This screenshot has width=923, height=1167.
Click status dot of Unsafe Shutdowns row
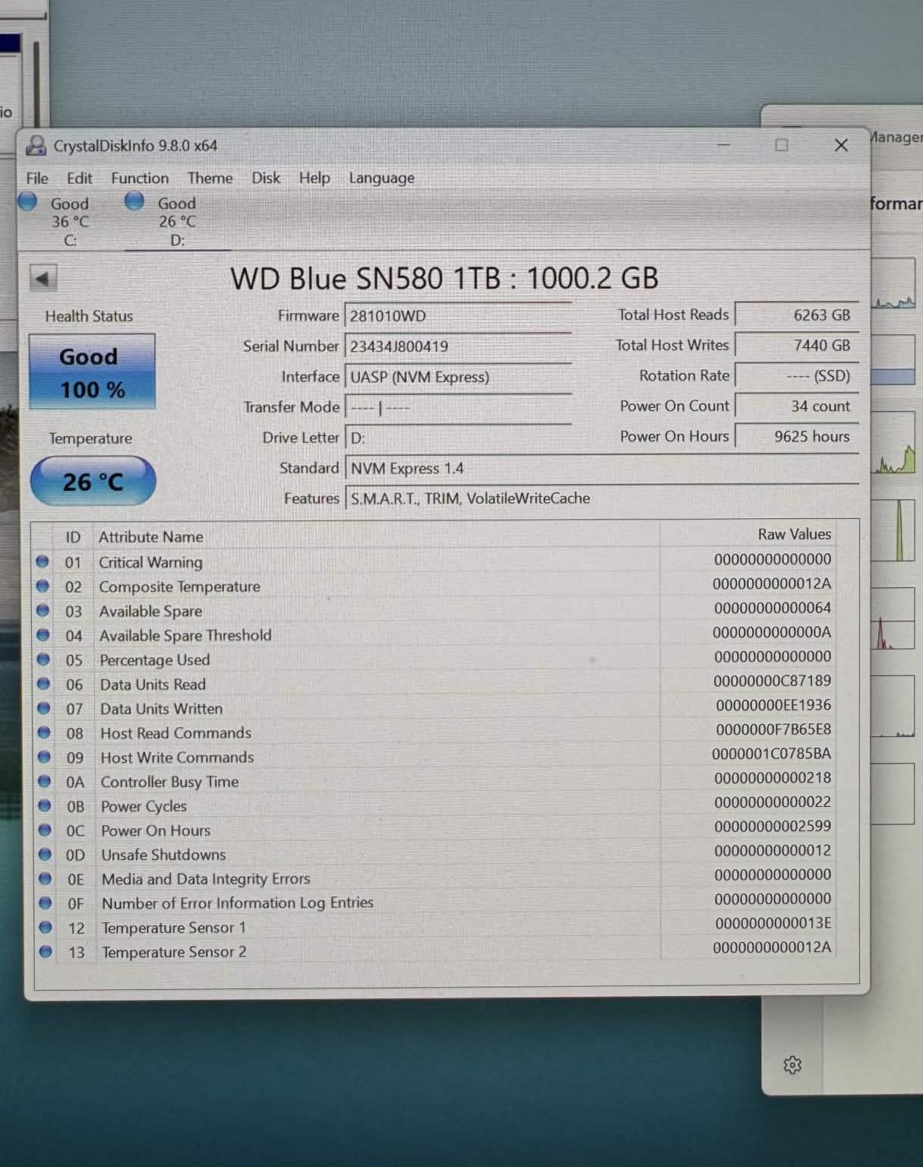(x=45, y=854)
